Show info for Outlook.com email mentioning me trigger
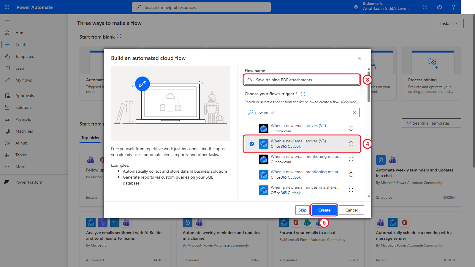Image resolution: width=475 pixels, height=267 pixels. coord(351,159)
